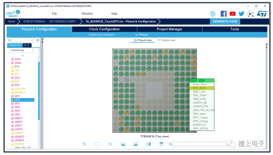The image size is (273, 155).
Task: Fit the chip view to screen
Action: [97, 144]
